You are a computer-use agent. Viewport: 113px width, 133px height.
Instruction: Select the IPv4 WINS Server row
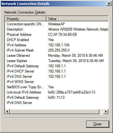[x=56, y=82]
